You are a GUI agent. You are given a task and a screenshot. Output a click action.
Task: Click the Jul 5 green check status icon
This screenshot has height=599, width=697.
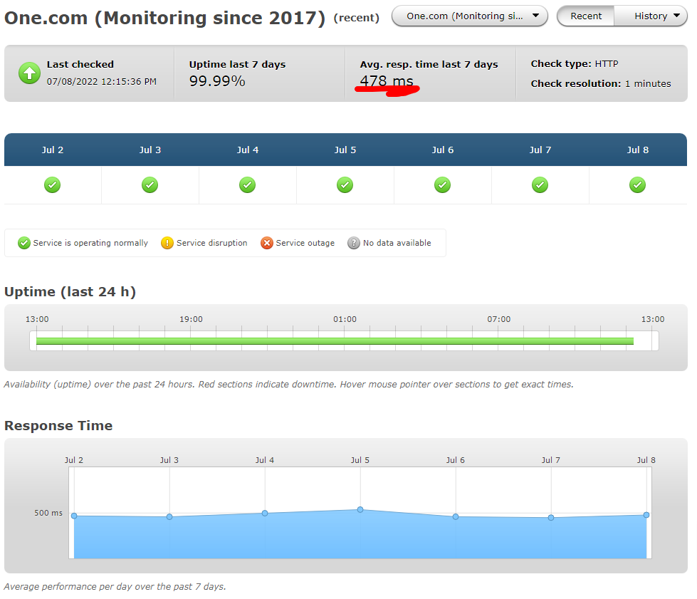[x=345, y=184]
